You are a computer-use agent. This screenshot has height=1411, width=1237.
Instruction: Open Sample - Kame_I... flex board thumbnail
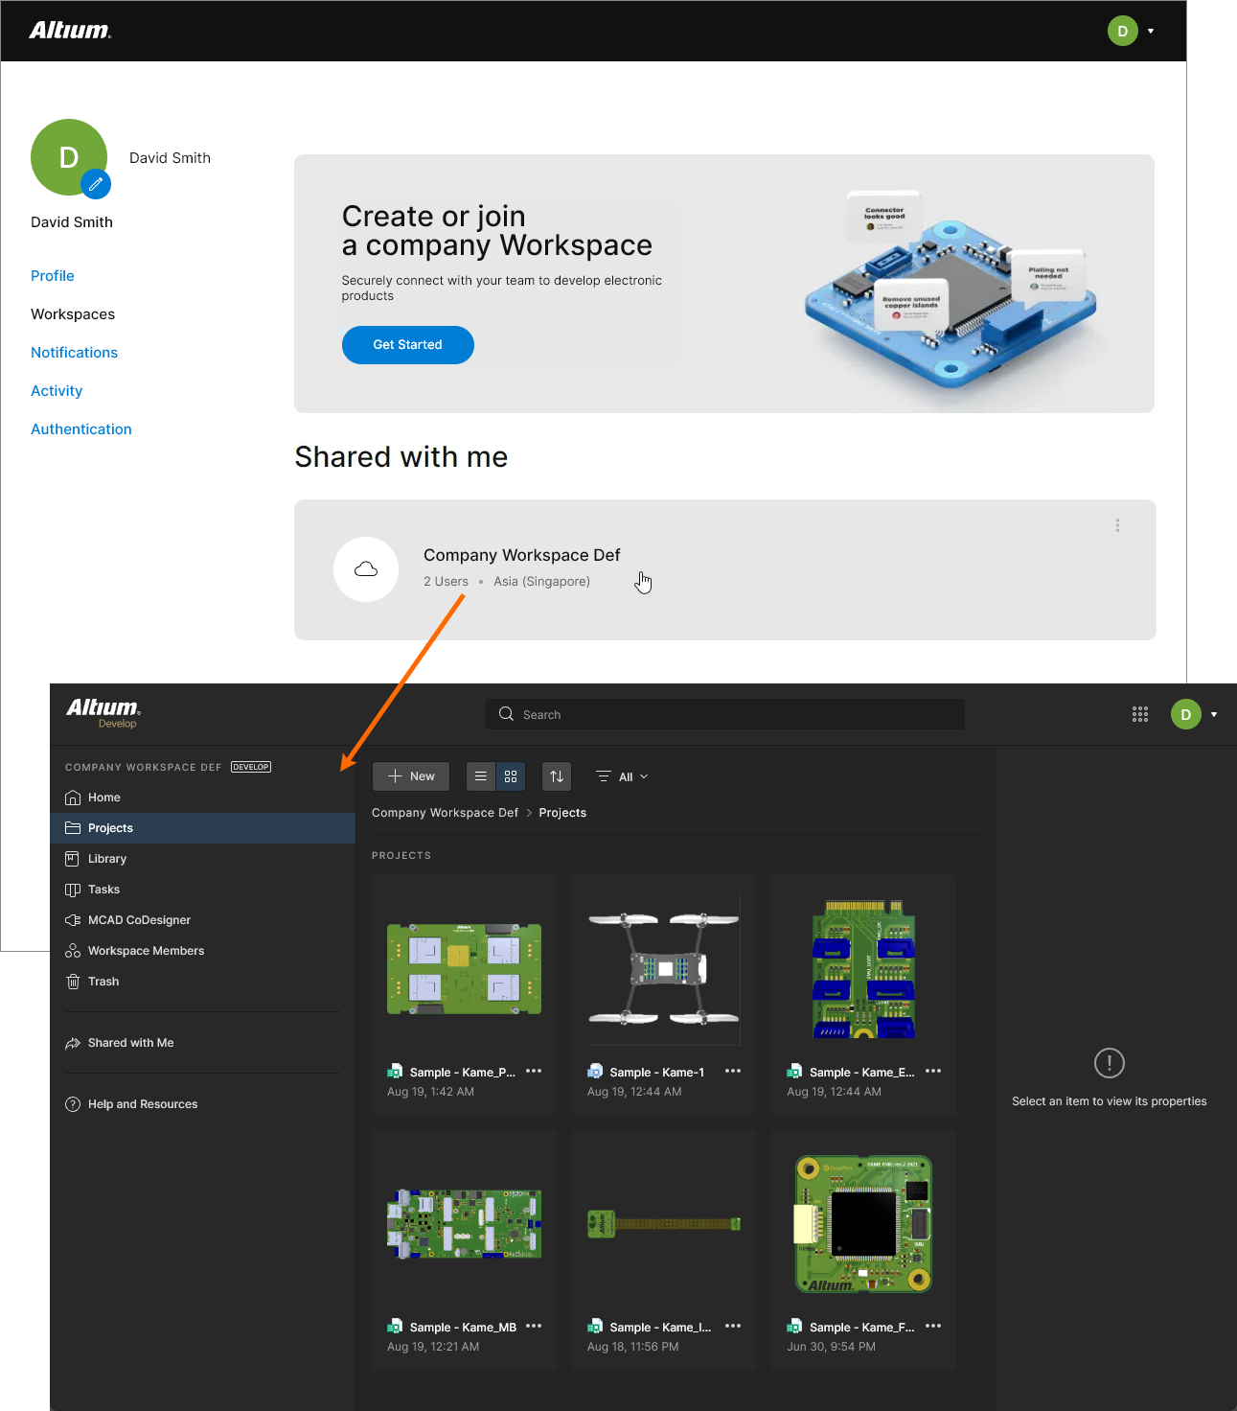[664, 1223]
